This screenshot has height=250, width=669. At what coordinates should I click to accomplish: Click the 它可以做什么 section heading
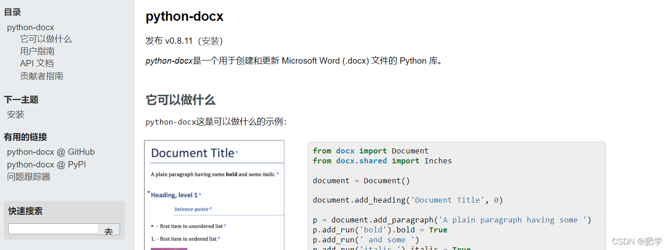point(180,100)
